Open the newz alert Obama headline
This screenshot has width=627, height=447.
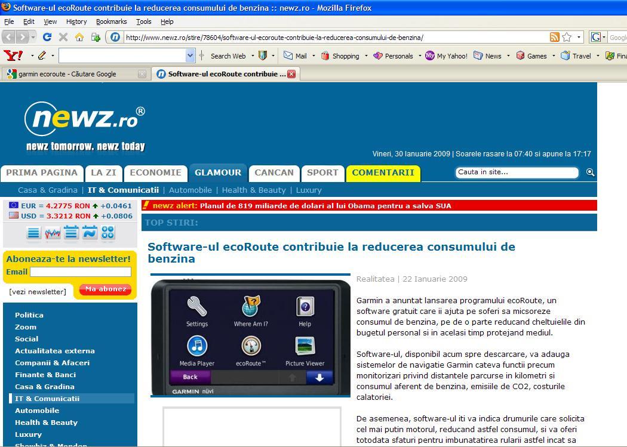tap(325, 206)
